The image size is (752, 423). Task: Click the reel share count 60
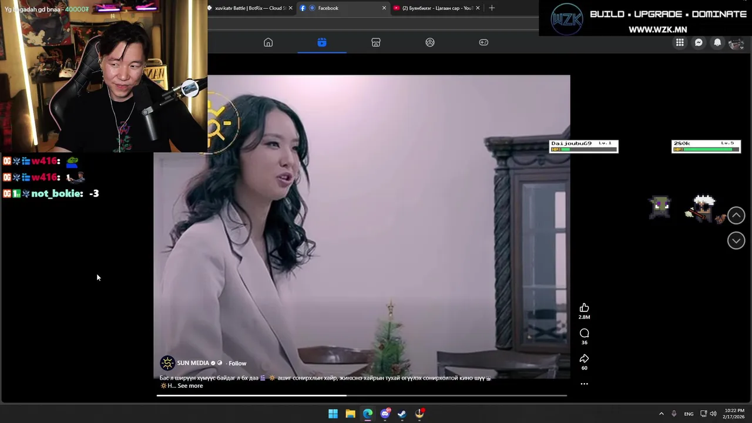[584, 368]
